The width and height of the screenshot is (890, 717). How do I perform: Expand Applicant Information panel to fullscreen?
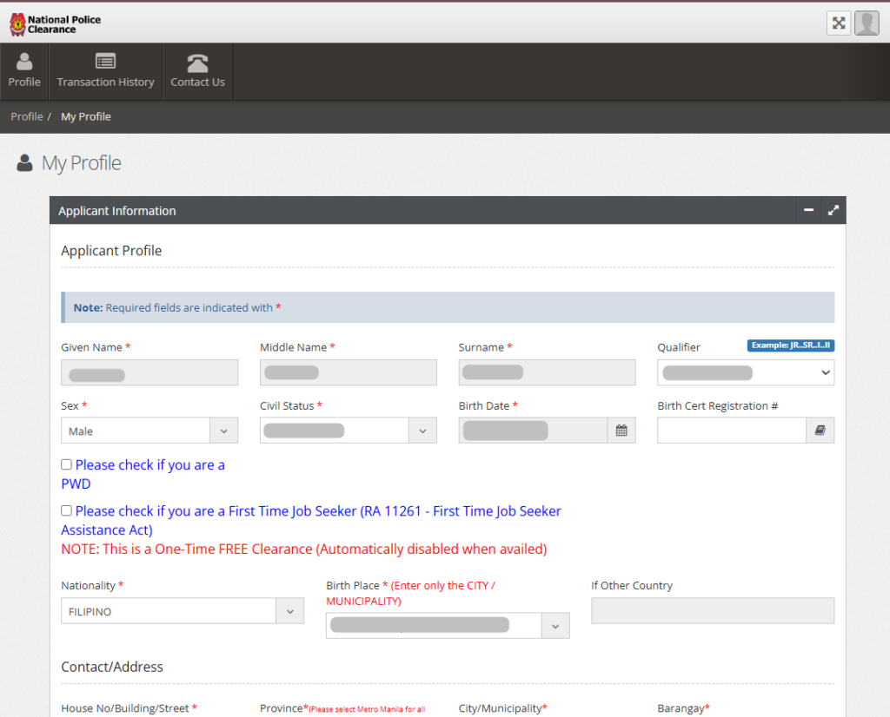[834, 210]
